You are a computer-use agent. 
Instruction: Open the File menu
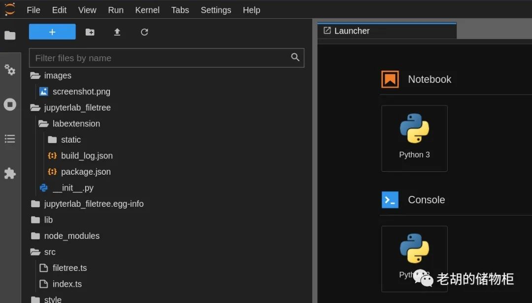coord(33,10)
